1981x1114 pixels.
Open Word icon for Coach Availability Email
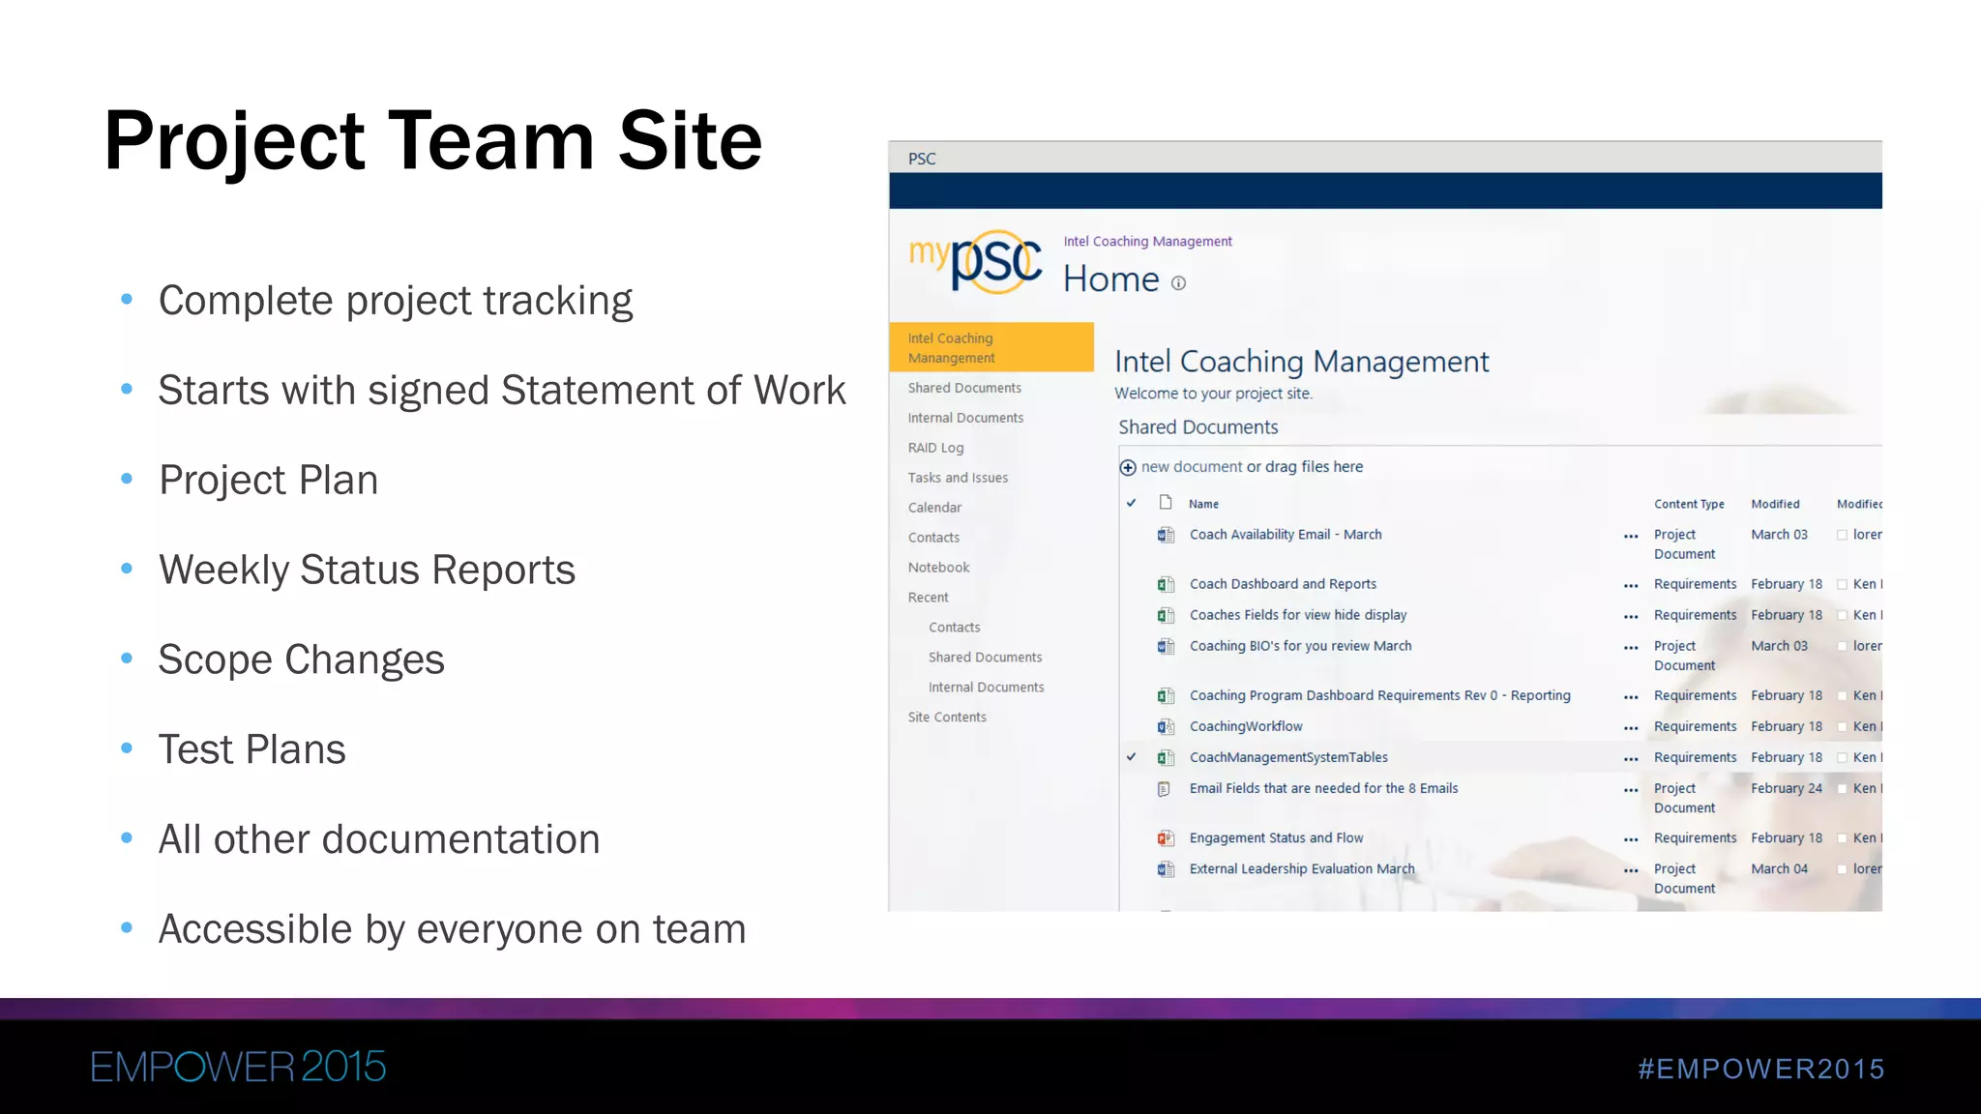[x=1167, y=535]
